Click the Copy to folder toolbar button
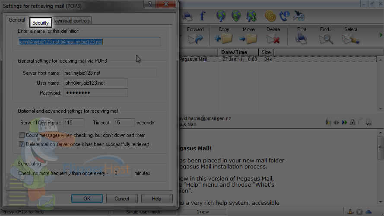 pos(224,35)
